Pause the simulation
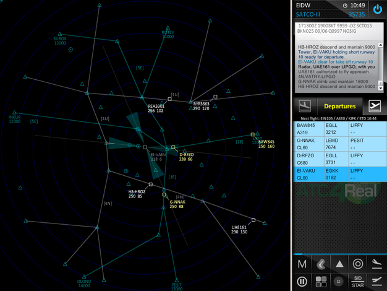The image size is (387, 291). pos(302,282)
